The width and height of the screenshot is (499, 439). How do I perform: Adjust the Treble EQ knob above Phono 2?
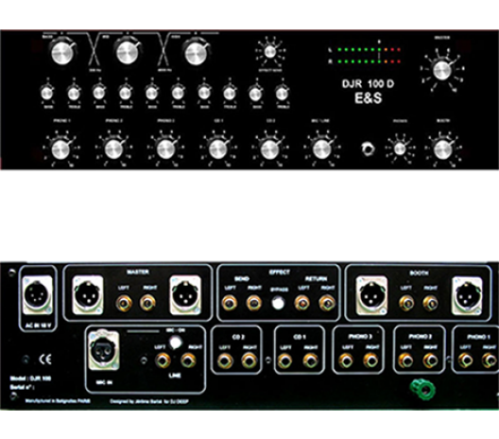pyautogui.click(x=126, y=93)
